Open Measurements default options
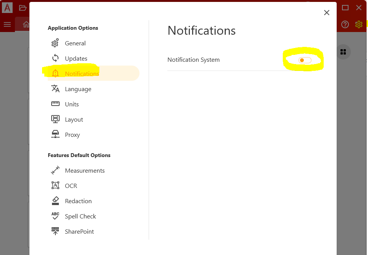Viewport: 368px width, 255px height. point(84,171)
